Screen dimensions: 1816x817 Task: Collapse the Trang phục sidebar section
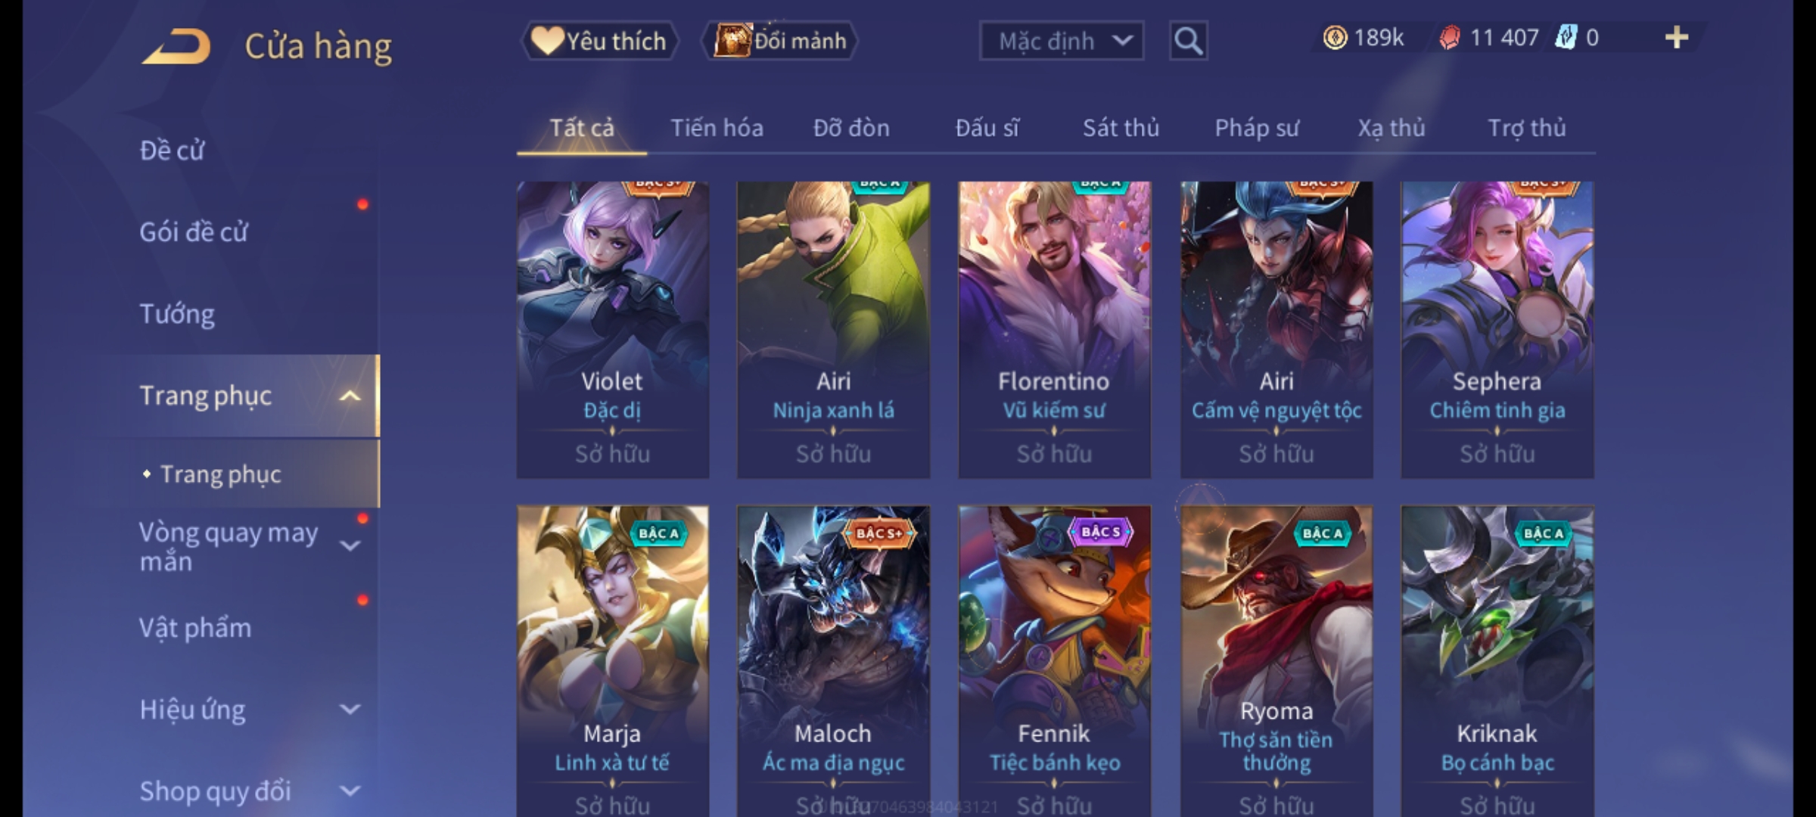click(350, 396)
